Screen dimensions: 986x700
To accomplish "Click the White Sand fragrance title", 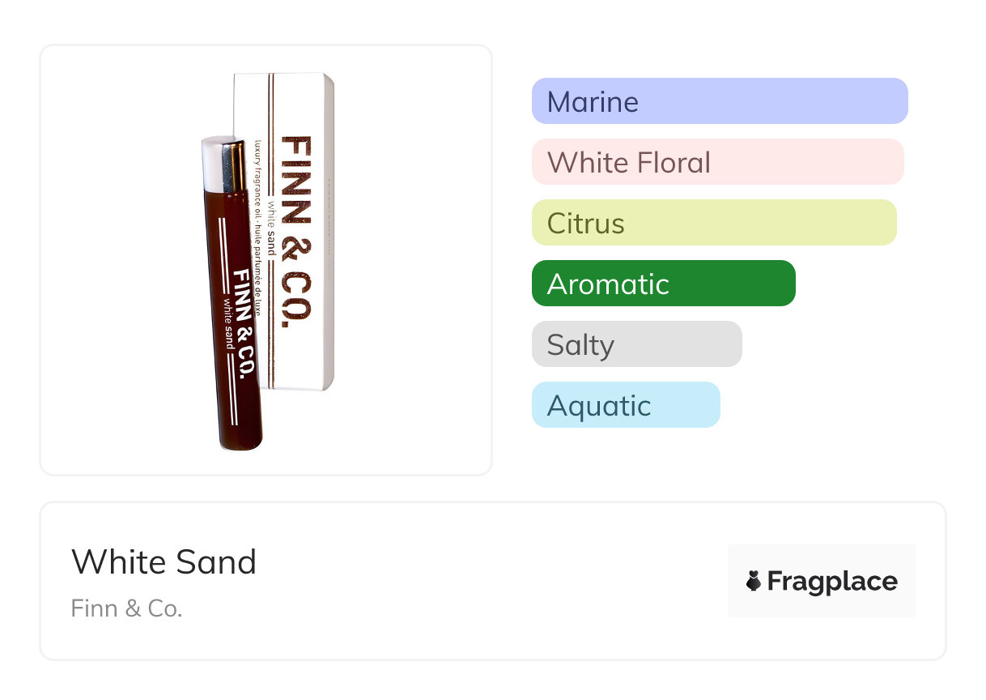I will point(164,562).
